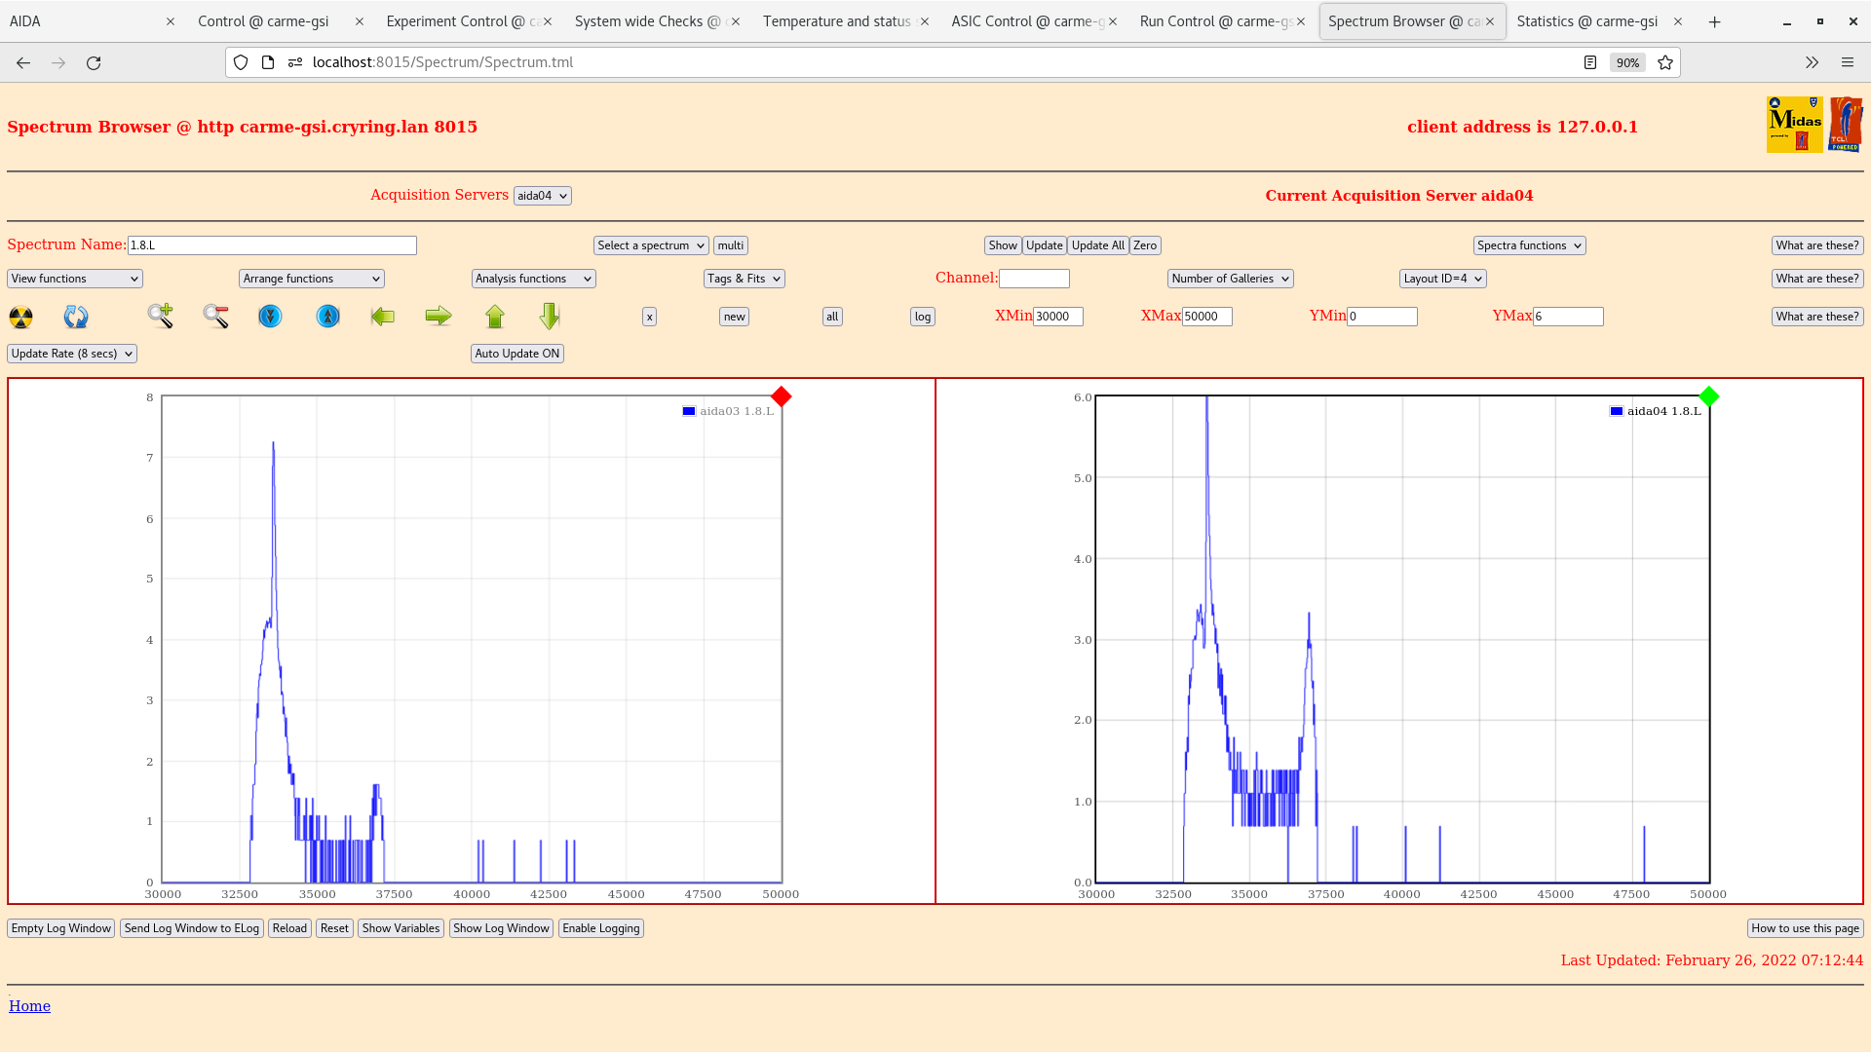Open the Update Rate (8 secs) dropdown
Image resolution: width=1871 pixels, height=1052 pixels.
pos(72,354)
